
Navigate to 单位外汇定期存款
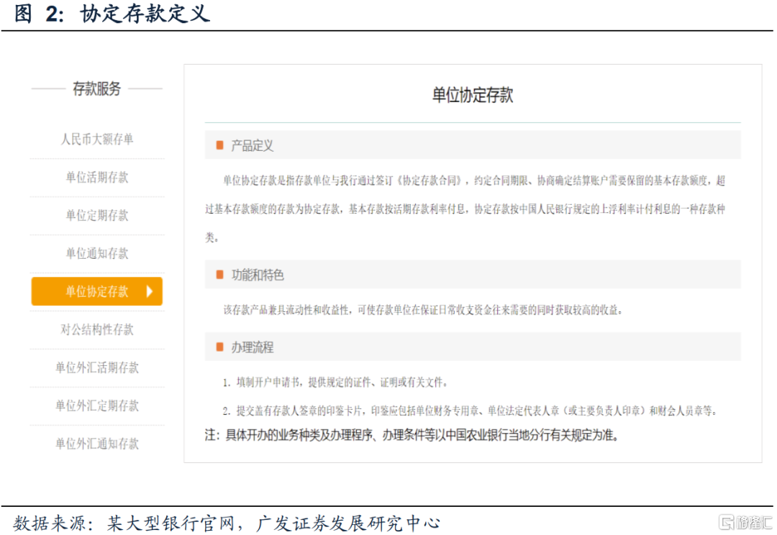click(x=97, y=406)
